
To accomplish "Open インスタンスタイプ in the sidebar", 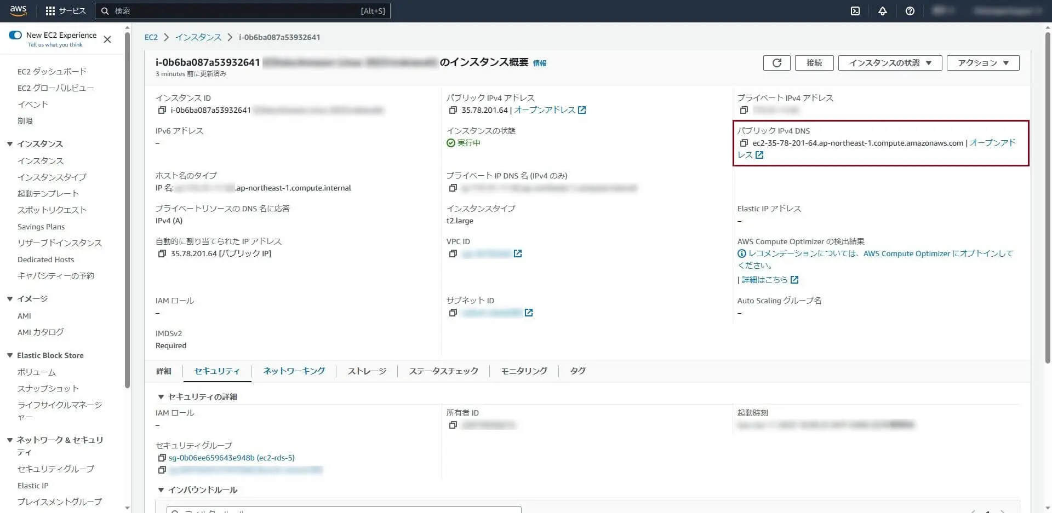I will 52,177.
